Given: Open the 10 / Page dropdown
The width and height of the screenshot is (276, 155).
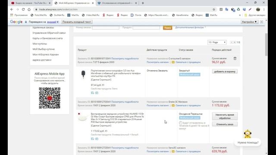Looking at the screenshot, I should tap(217, 42).
